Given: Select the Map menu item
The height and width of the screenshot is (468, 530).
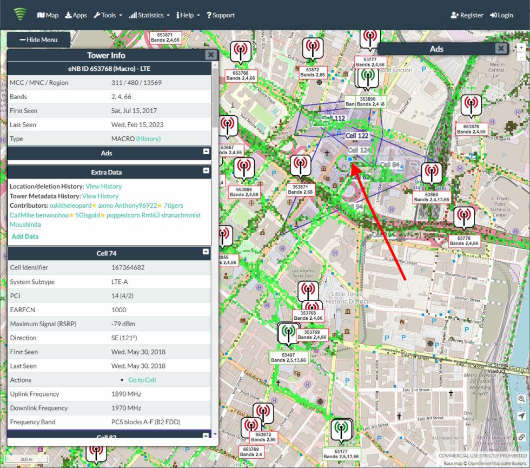Looking at the screenshot, I should [48, 15].
